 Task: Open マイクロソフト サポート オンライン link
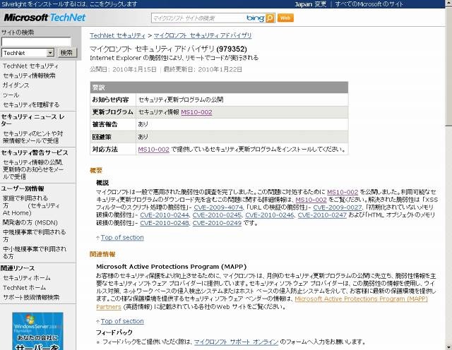236,342
